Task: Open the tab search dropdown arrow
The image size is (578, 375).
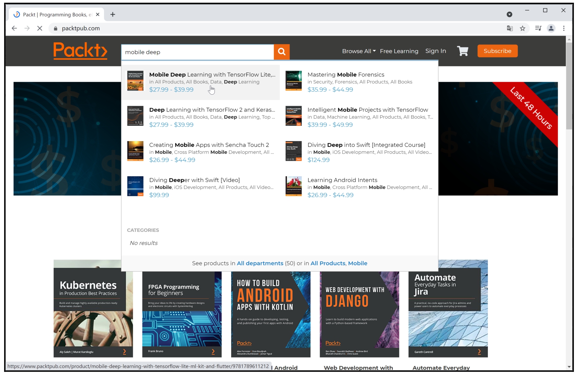Action: [x=509, y=15]
